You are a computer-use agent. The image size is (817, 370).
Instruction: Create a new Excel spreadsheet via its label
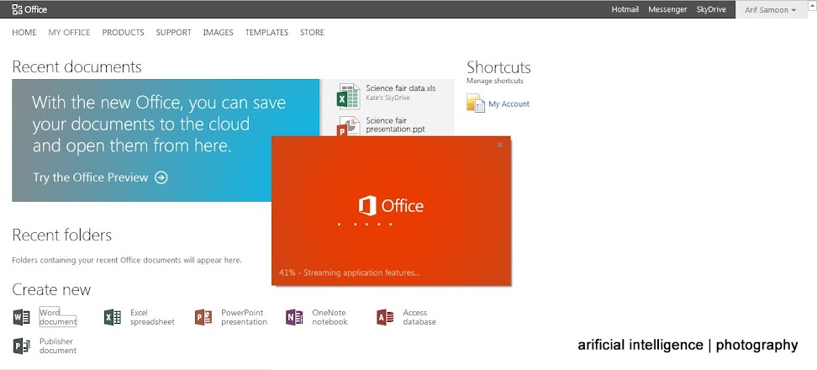click(x=152, y=317)
